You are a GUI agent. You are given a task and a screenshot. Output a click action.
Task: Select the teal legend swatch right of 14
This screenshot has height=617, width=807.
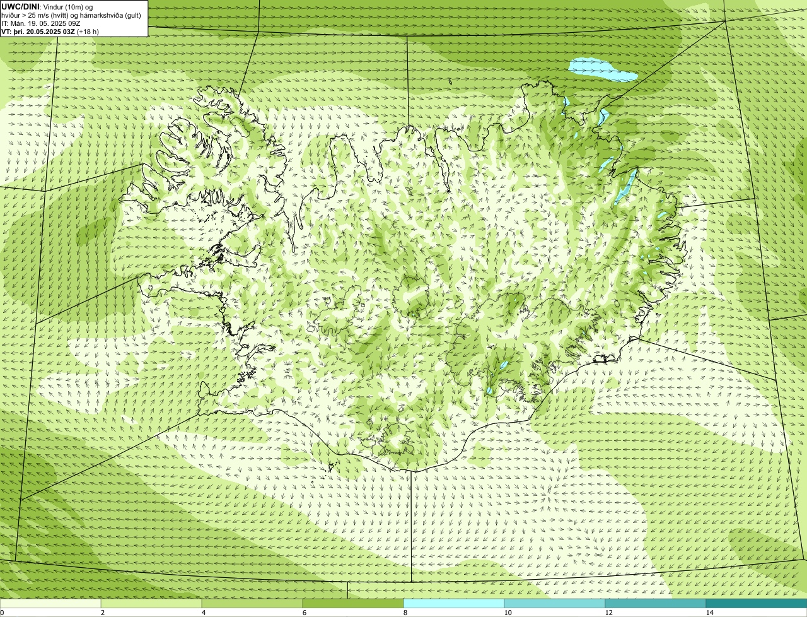click(757, 603)
